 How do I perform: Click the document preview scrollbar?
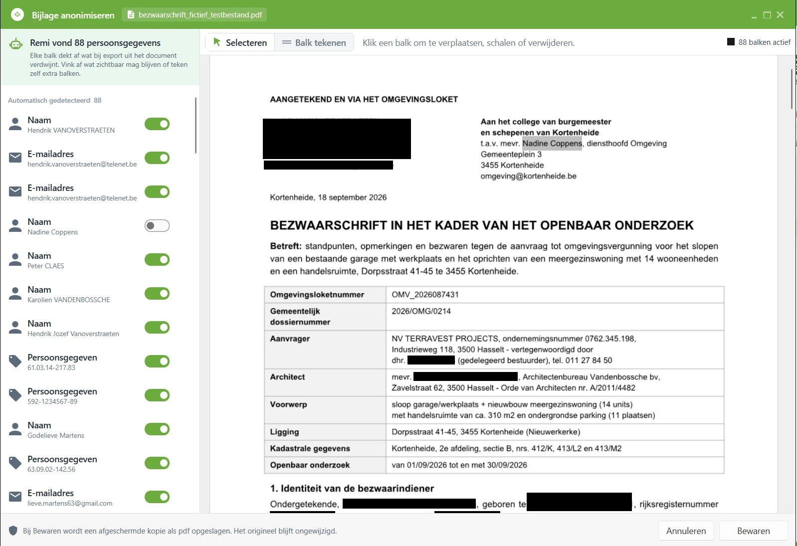(x=792, y=89)
